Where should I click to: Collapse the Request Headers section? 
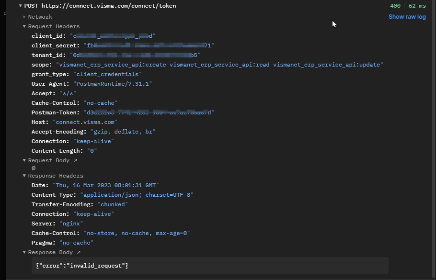pyautogui.click(x=24, y=26)
